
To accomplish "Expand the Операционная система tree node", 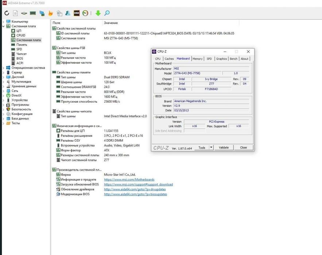I will point(3,68).
